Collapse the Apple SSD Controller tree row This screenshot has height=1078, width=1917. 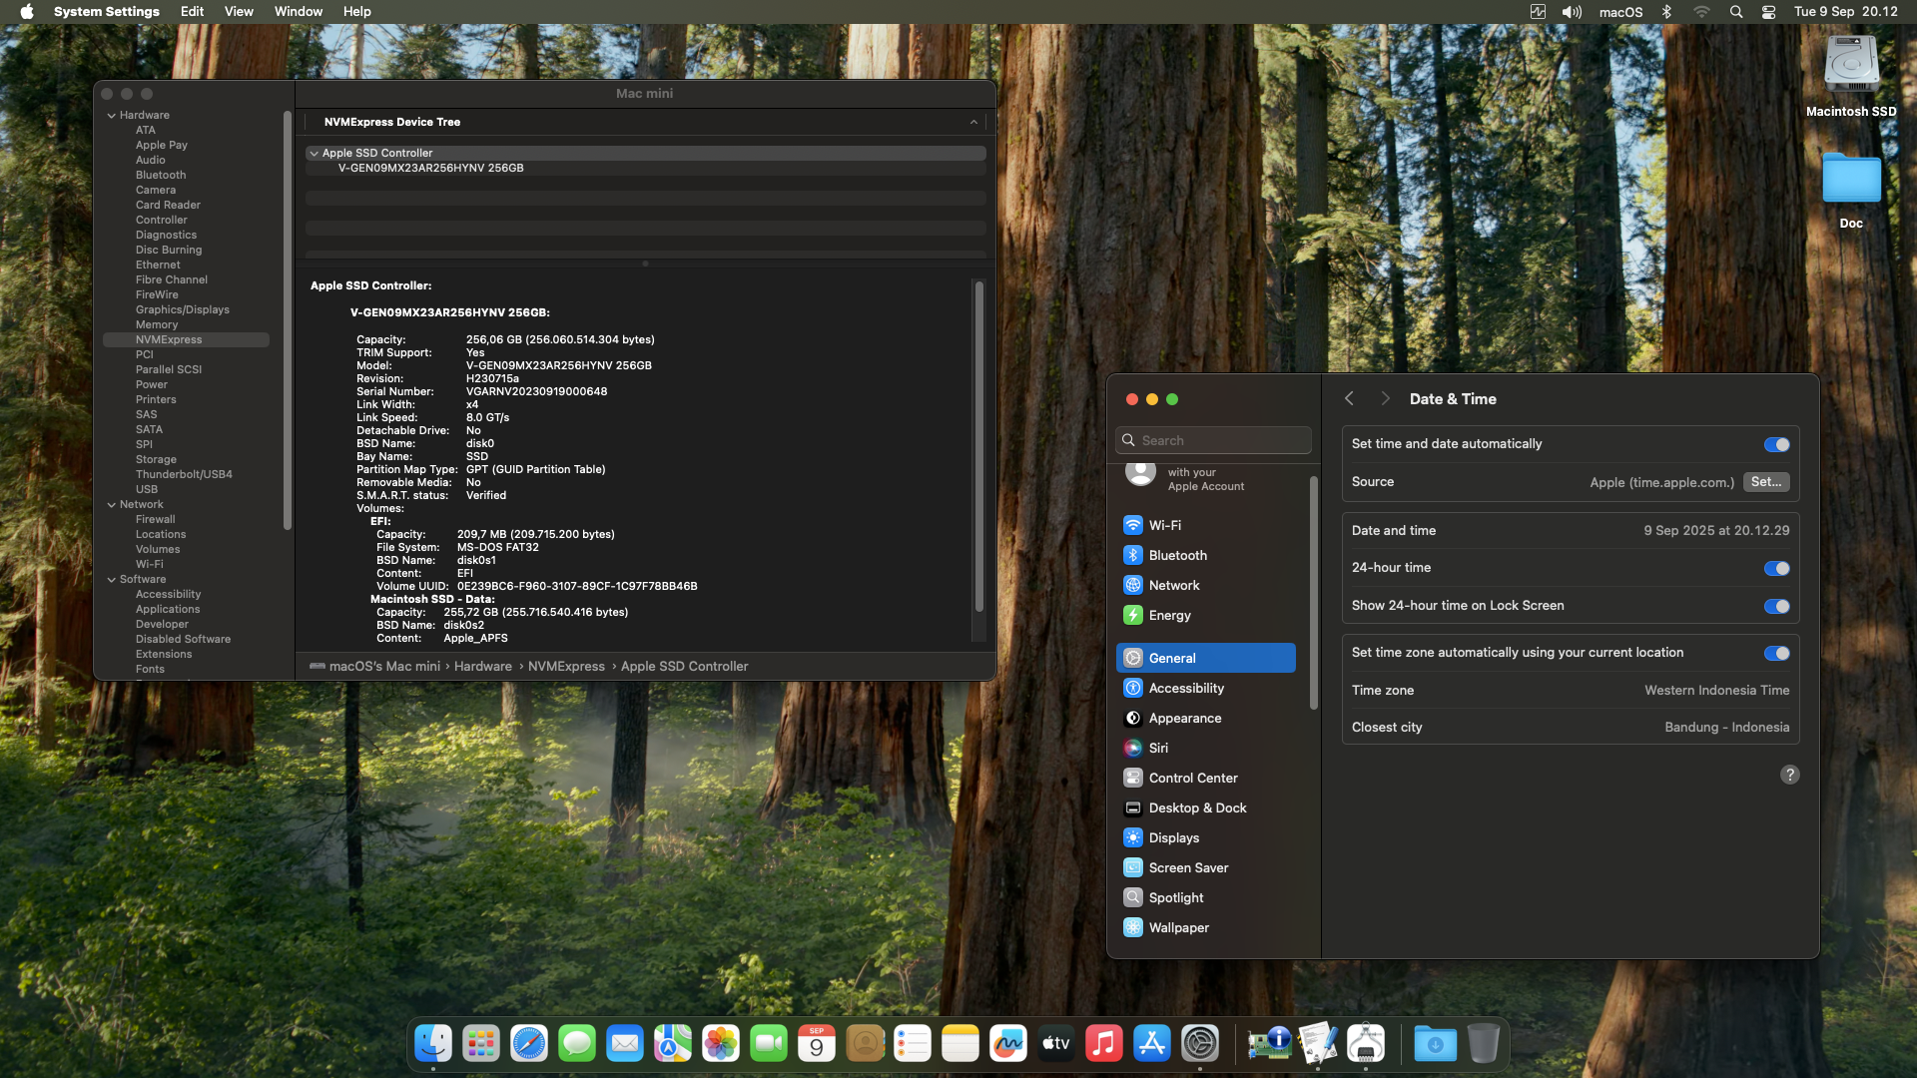click(315, 154)
